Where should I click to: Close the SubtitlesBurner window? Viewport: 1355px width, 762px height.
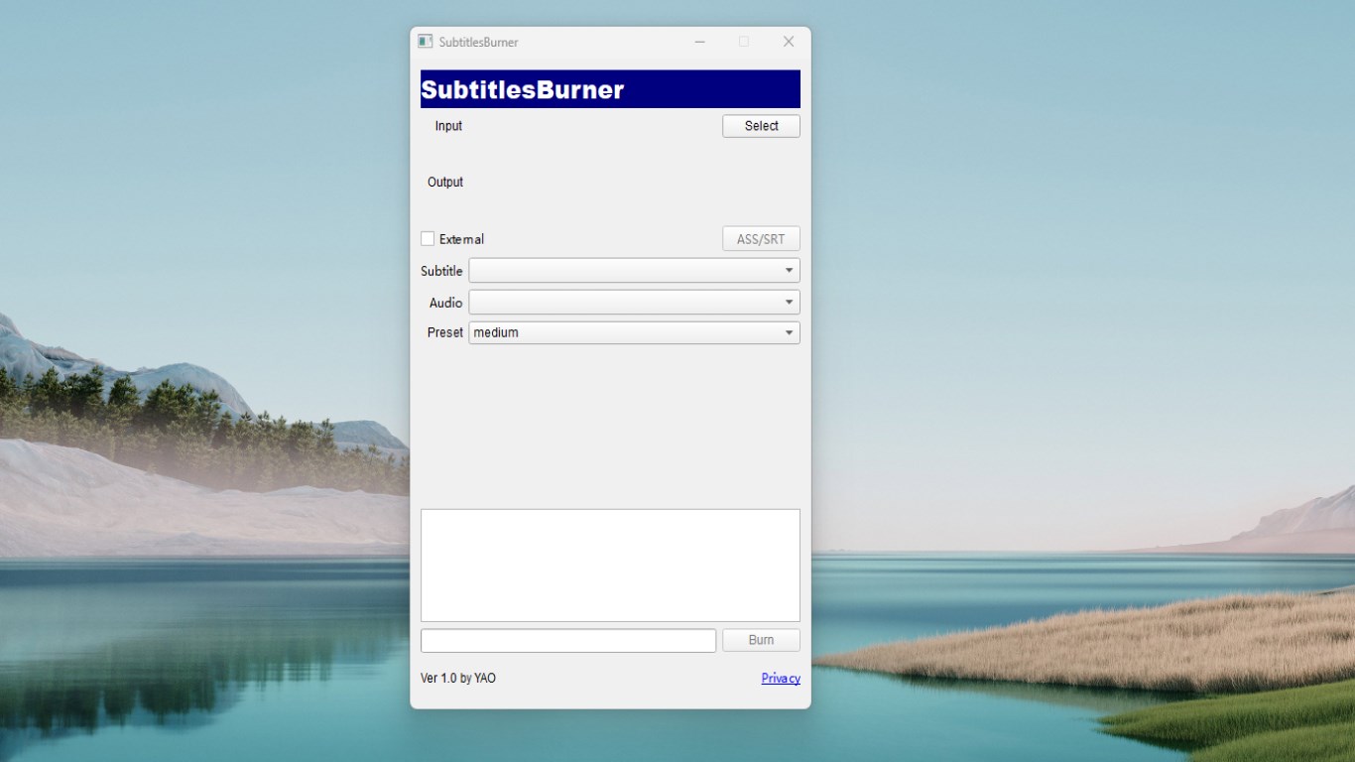(x=789, y=42)
